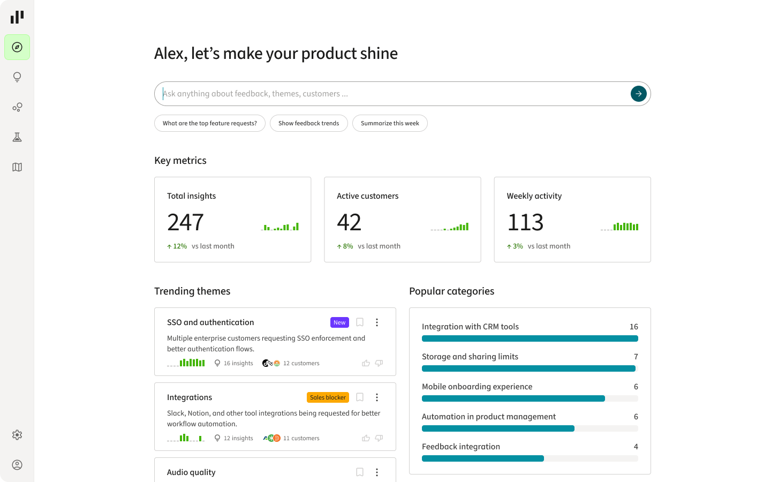Screen dimensions: 771x482
Task: Select the lab flask icon in the sidebar
Action: tap(17, 137)
